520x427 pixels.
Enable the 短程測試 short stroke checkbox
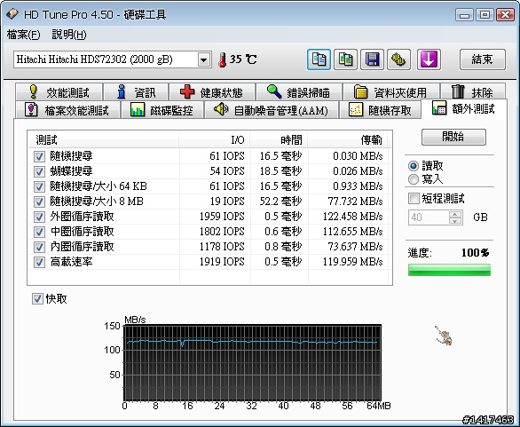click(414, 199)
